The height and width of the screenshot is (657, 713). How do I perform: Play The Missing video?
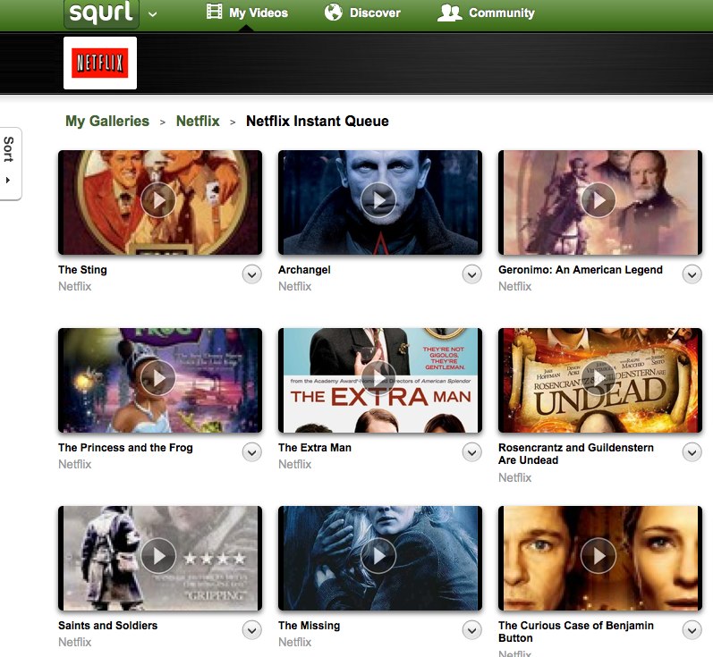pos(378,555)
